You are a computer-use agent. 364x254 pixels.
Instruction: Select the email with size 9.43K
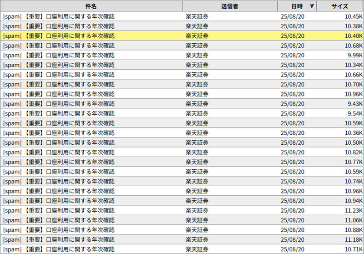[182, 104]
